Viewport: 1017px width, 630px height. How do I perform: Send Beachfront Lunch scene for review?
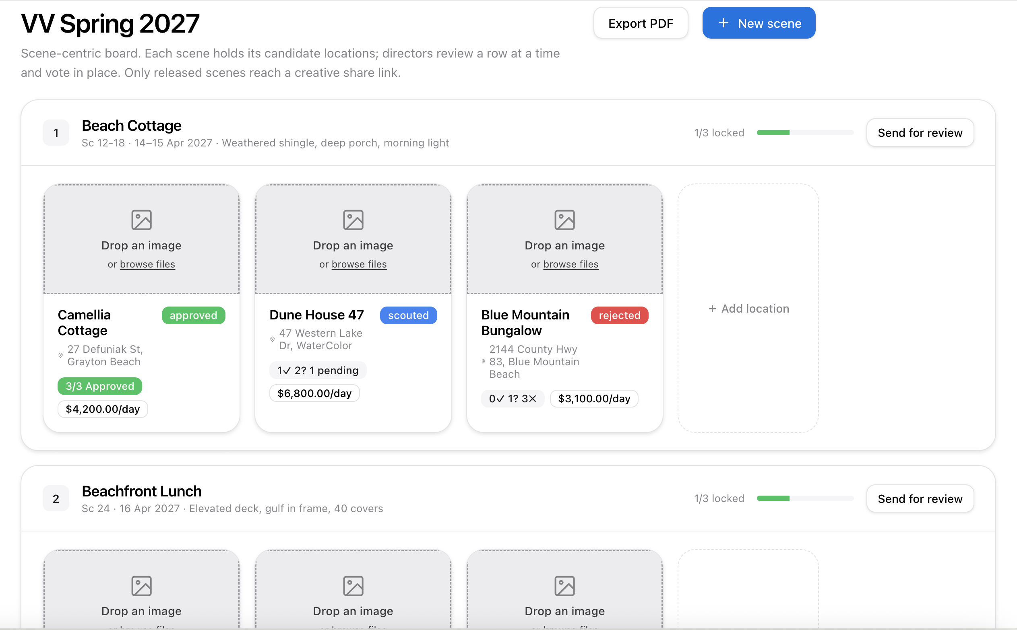coord(920,498)
